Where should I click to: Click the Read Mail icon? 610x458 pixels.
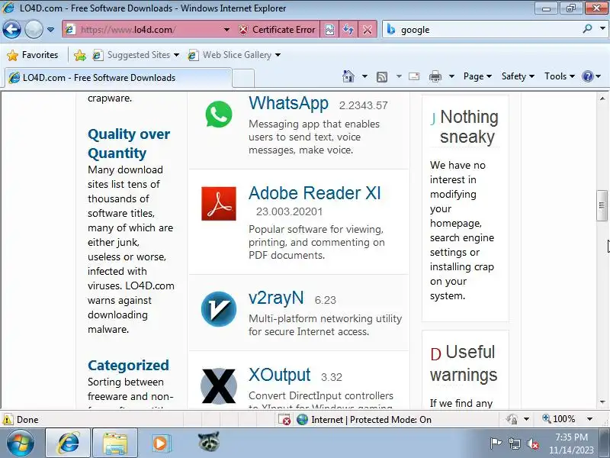pos(414,76)
